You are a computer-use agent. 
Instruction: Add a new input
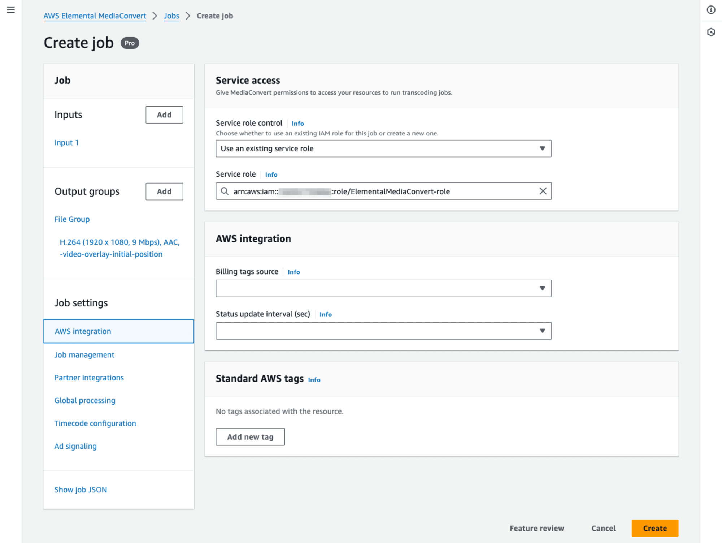click(x=164, y=115)
